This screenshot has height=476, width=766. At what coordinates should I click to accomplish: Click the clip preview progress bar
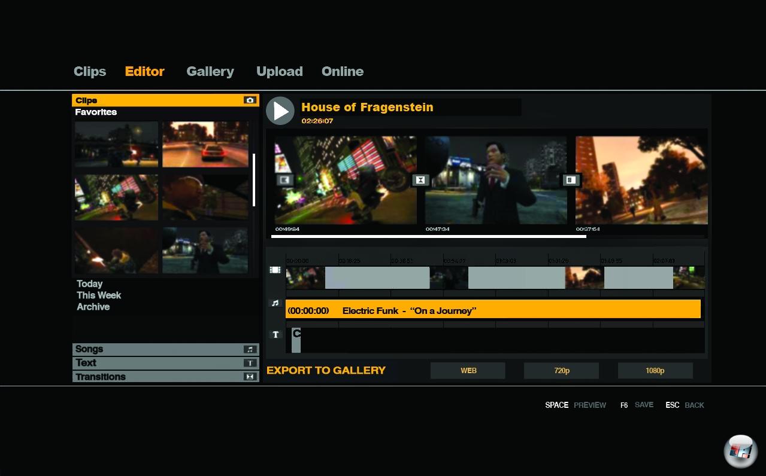pyautogui.click(x=428, y=237)
